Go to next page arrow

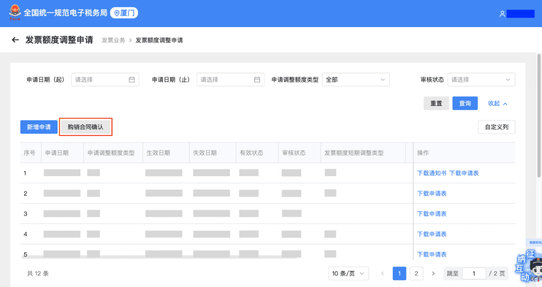[433, 273]
